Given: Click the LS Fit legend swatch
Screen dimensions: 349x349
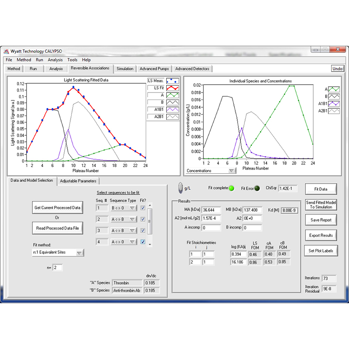Looking at the screenshot, I should click(172, 88).
